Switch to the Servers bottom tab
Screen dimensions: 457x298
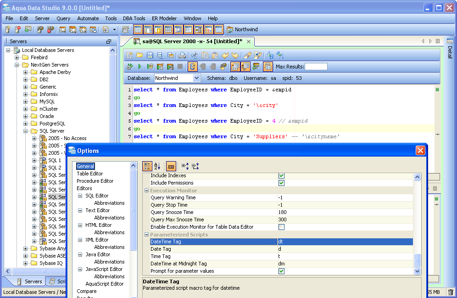pos(29,281)
